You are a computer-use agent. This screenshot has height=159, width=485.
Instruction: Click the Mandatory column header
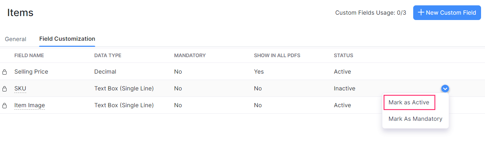[190, 55]
